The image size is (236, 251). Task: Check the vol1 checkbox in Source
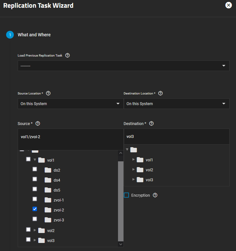28,159
